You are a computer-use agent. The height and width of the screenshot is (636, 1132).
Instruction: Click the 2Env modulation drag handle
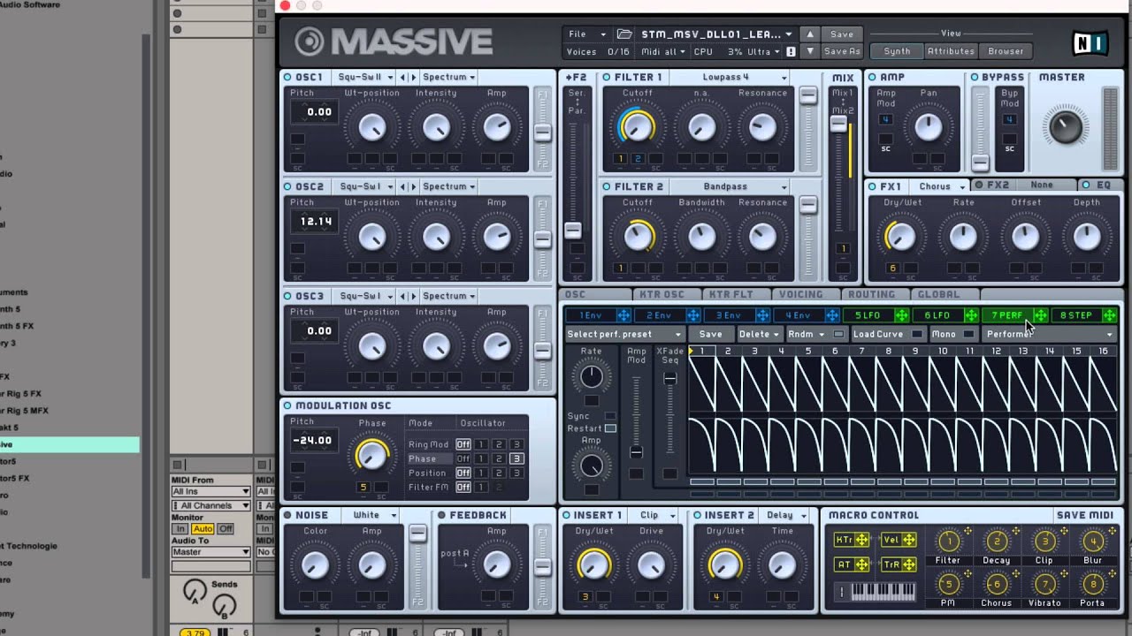[693, 315]
